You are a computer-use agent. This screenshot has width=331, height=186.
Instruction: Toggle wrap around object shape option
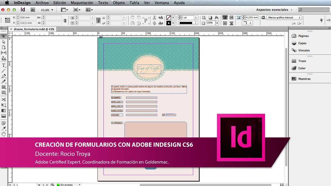point(225,23)
